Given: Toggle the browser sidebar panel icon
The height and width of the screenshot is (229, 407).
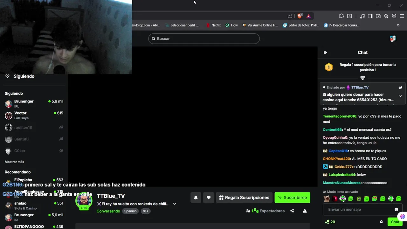Looking at the screenshot, I should [x=370, y=16].
